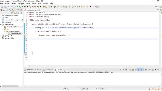The width and height of the screenshot is (162, 91).
Task: Open the Help menu
Action: coord(51,4)
